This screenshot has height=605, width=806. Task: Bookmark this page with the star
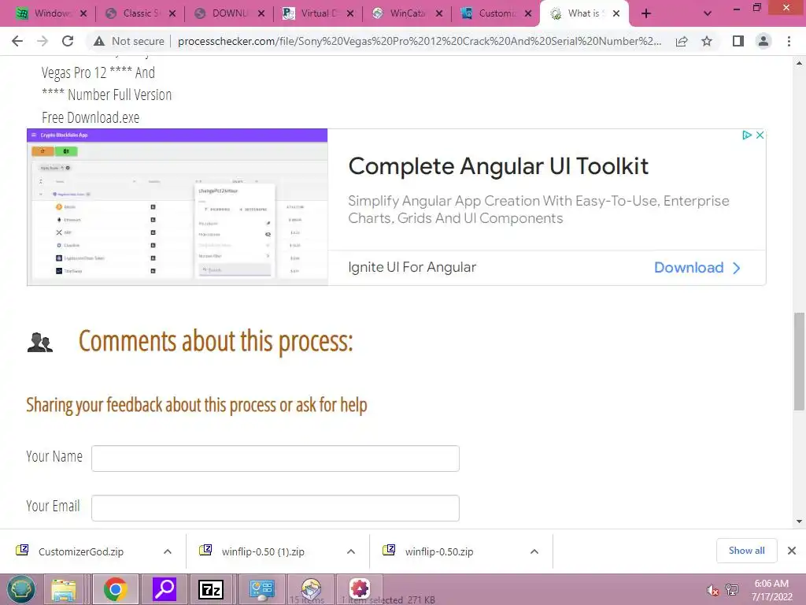pos(707,41)
